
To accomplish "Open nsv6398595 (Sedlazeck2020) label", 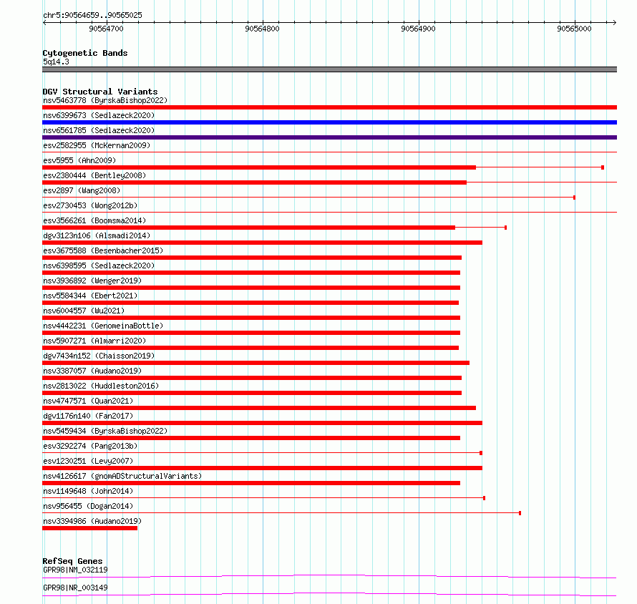I will tap(99, 266).
